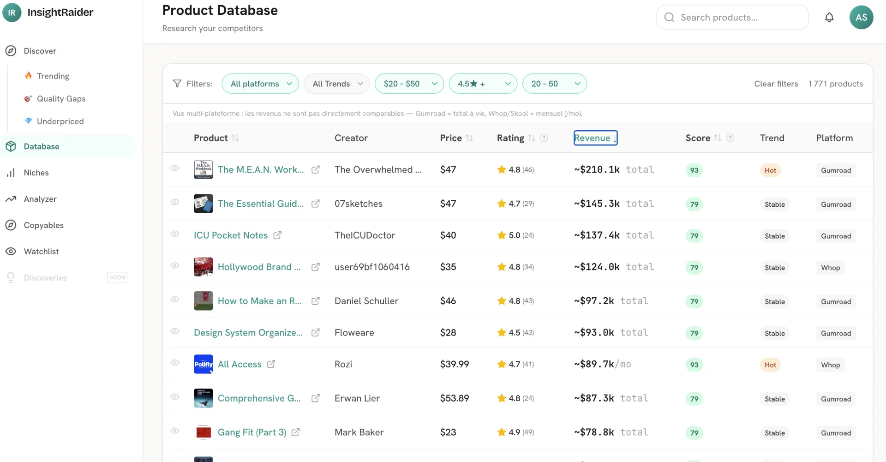This screenshot has width=886, height=462.
Task: Select Database in the sidebar
Action: click(68, 146)
